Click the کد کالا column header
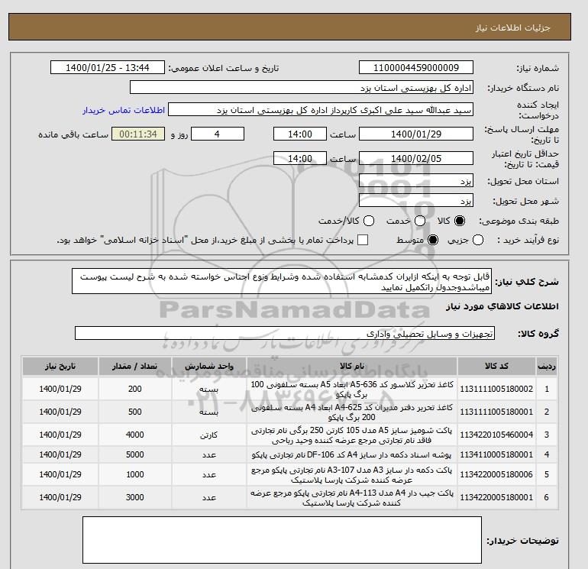Screen dimensions: 588x569 (x=496, y=367)
